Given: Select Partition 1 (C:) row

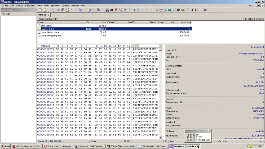Looking at the screenshot, I should (x=114, y=29).
